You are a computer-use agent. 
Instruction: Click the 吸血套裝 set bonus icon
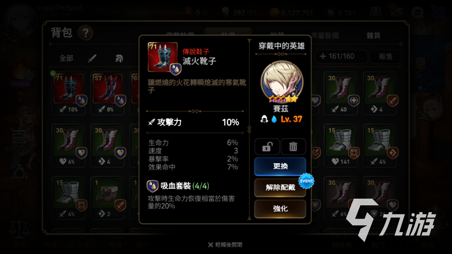(x=153, y=186)
